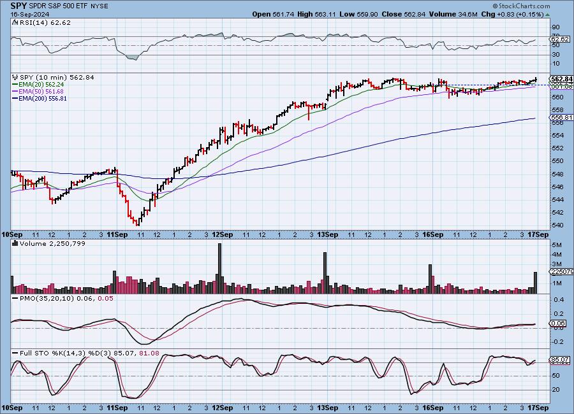Click the 550 price axis label
Screen dimensions: 574x414
pyautogui.click(x=558, y=161)
